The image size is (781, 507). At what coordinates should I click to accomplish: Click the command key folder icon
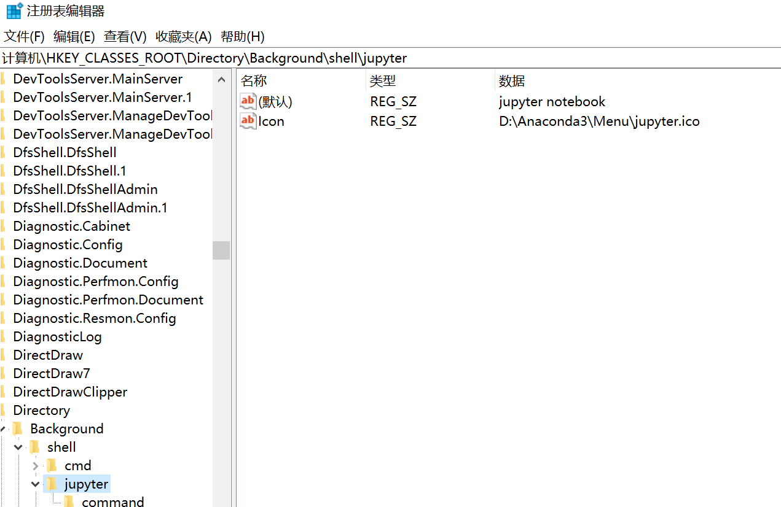(x=69, y=501)
